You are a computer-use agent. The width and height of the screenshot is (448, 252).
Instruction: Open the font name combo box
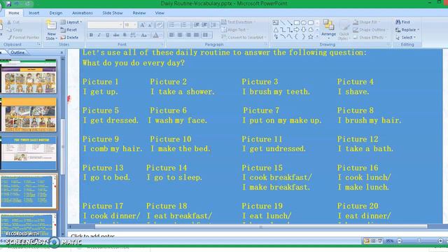[105, 25]
